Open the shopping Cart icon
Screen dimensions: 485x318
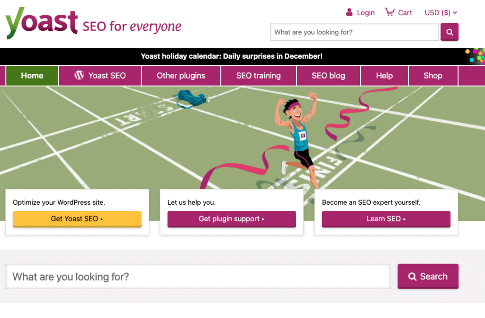pyautogui.click(x=389, y=12)
